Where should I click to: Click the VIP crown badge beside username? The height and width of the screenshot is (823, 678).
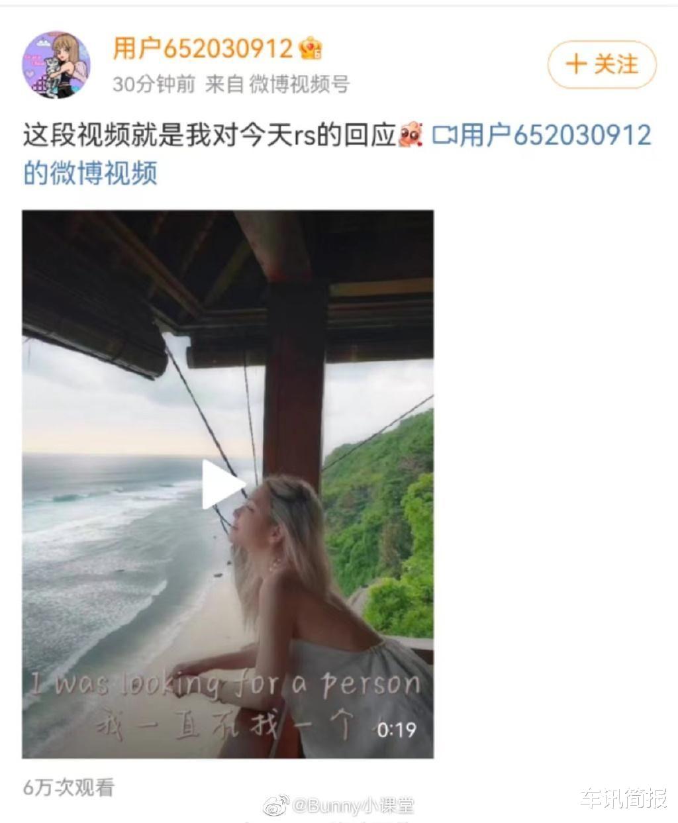311,48
